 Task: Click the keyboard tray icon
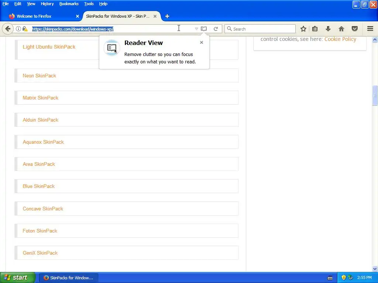click(330, 278)
